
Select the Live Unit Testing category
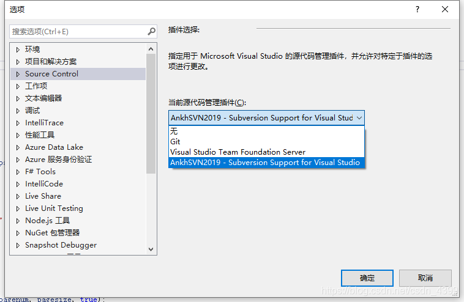(54, 208)
